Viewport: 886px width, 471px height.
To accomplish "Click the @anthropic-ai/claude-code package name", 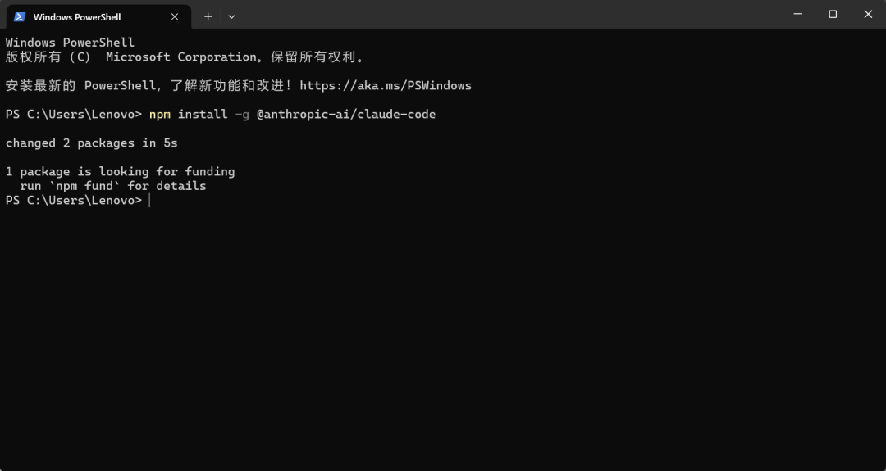I will [x=346, y=115].
